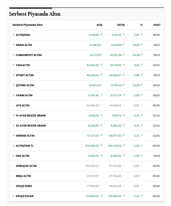Click HAS ALTIN buy price 6.562,26
Screen dimensions: 171x206
point(94,156)
